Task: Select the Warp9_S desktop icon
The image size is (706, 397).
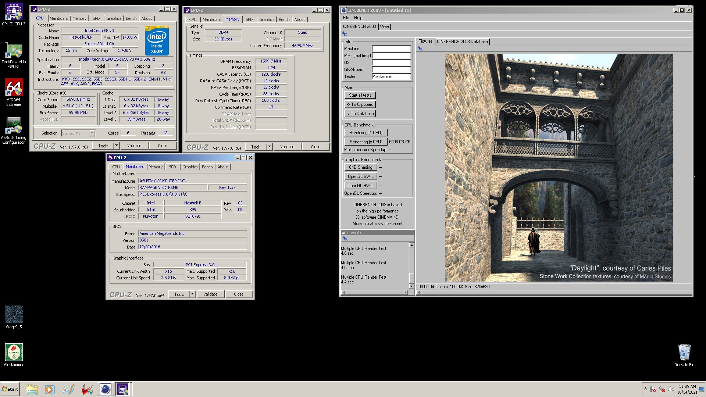Action: [x=14, y=317]
